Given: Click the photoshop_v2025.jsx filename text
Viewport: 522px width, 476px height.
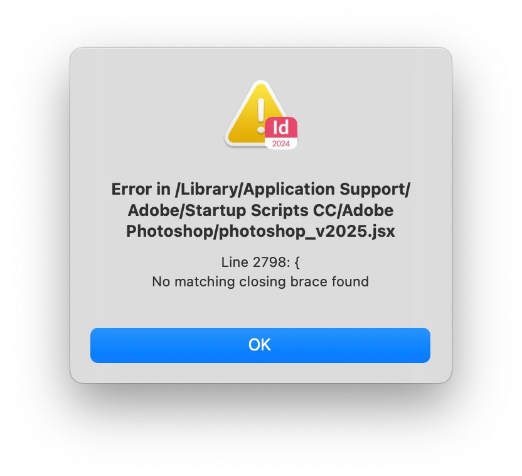Looking at the screenshot, I should 307,231.
